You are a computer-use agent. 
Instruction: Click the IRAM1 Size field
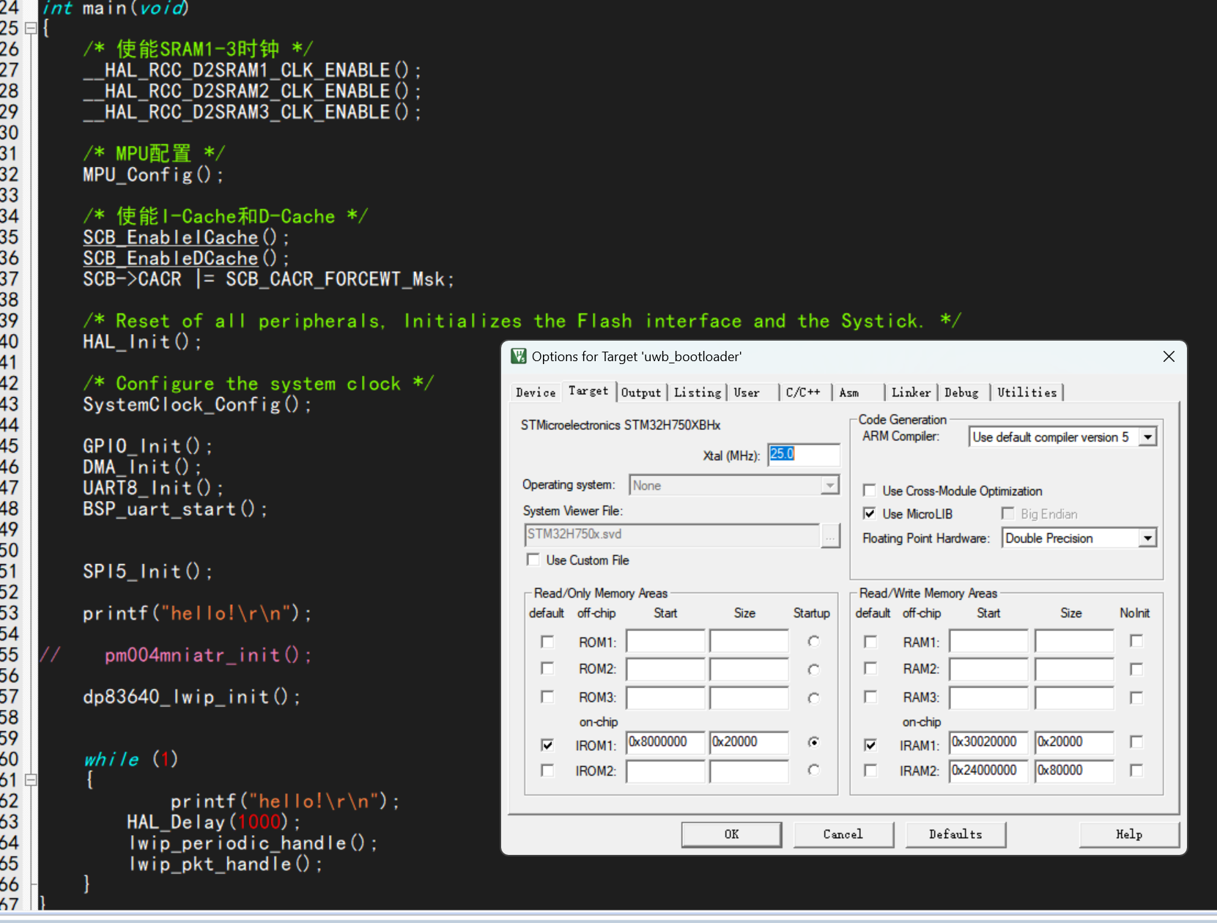pos(1074,742)
